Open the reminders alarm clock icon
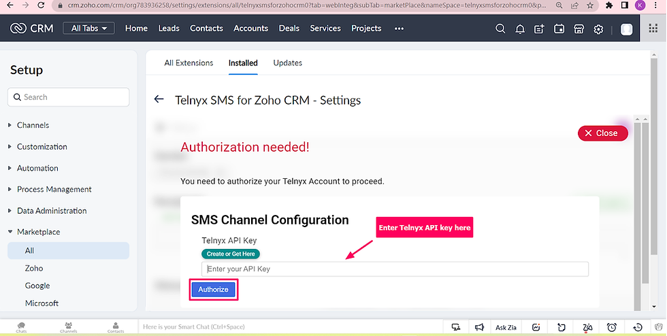667x336 pixels. click(x=612, y=327)
